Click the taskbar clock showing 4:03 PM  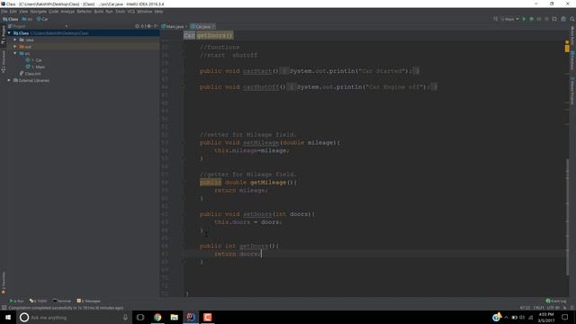pyautogui.click(x=546, y=318)
